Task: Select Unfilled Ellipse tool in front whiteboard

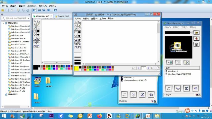Action: (76, 36)
